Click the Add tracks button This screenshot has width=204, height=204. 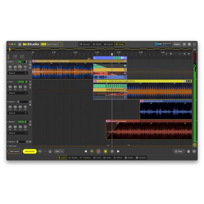[15, 151]
